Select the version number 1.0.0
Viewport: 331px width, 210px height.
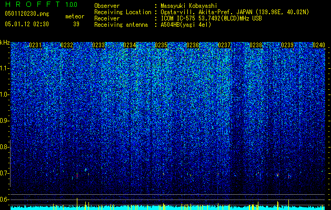(72, 4)
